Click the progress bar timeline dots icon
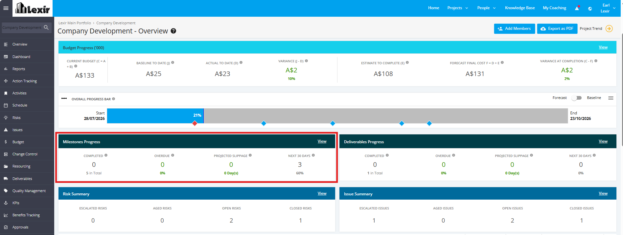This screenshot has width=623, height=235. [64, 98]
